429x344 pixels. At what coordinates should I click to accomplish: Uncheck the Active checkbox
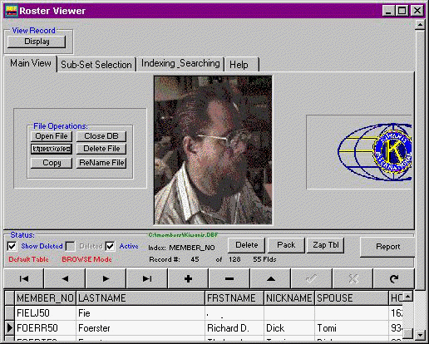point(110,246)
